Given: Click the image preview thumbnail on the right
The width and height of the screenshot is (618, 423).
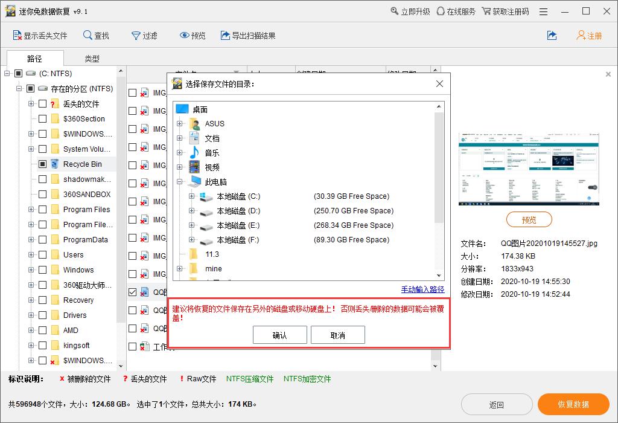Looking at the screenshot, I should coord(529,169).
